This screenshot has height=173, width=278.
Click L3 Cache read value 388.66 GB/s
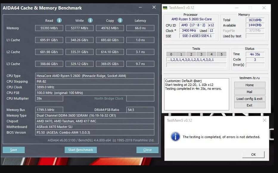(x=49, y=64)
